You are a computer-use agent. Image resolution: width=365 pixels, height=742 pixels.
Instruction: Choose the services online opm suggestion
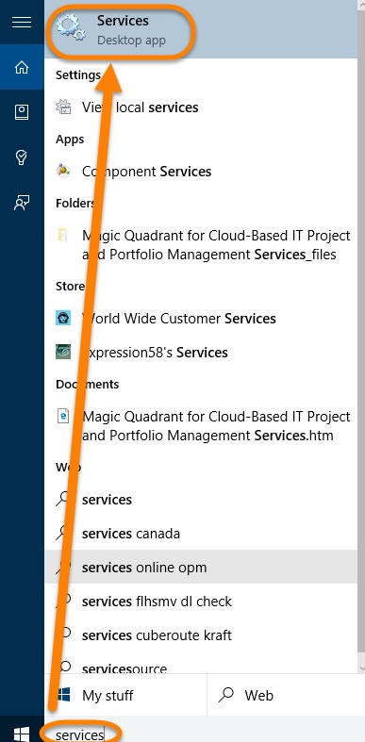tap(201, 567)
